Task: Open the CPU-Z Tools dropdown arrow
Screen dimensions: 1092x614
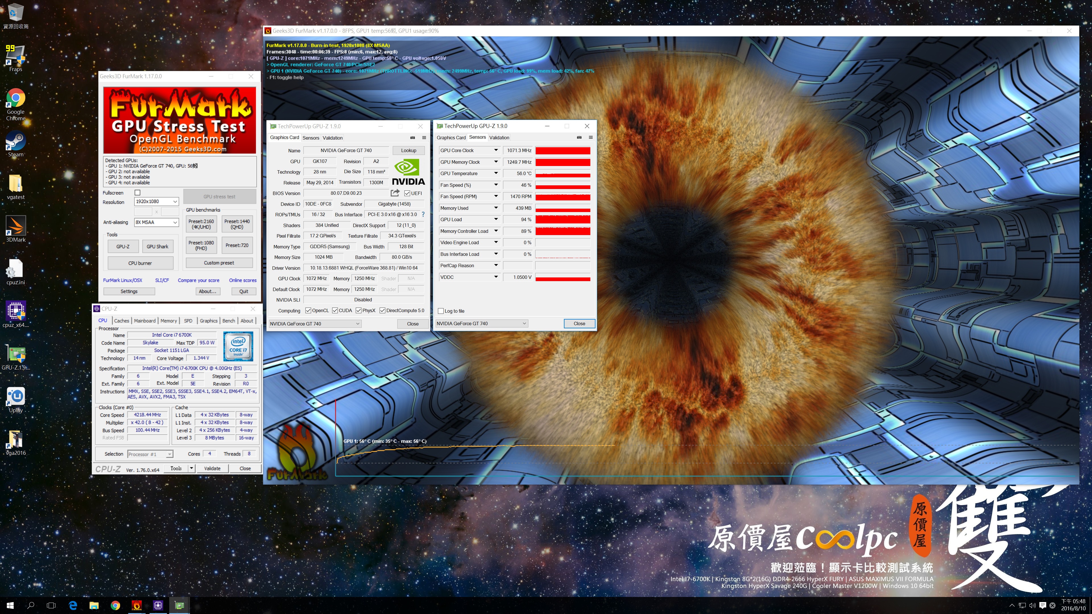Action: tap(192, 468)
